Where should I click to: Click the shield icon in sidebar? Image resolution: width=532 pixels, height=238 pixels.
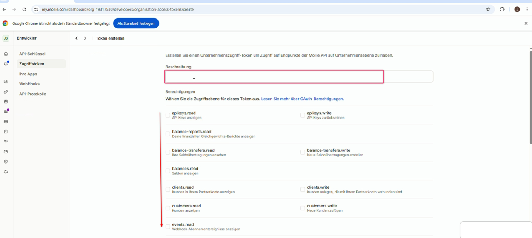[6, 162]
